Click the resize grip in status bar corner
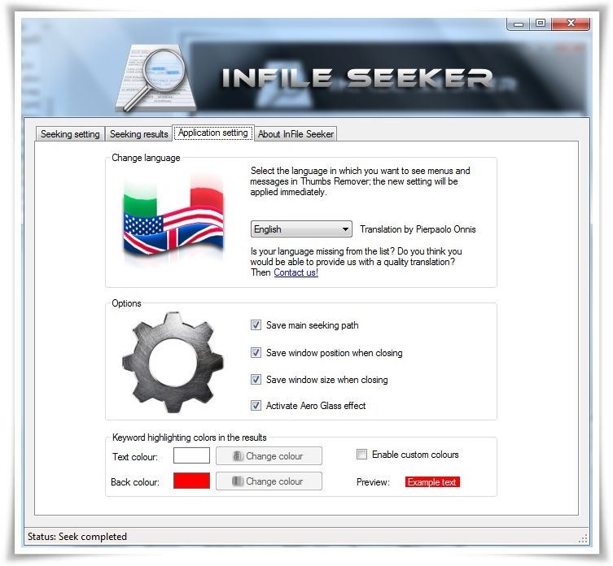The width and height of the screenshot is (613, 566). 583,539
